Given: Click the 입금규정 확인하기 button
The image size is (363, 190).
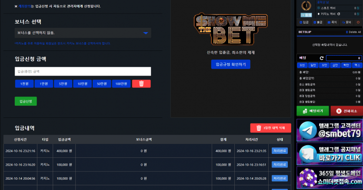Looking at the screenshot, I should pos(230,64).
